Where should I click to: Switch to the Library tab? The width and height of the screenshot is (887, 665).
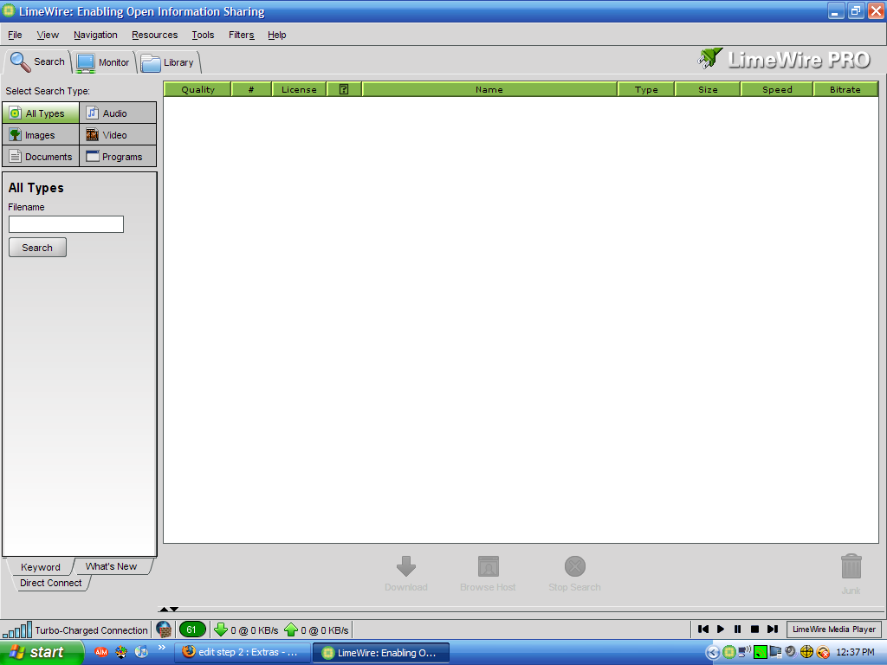point(168,62)
